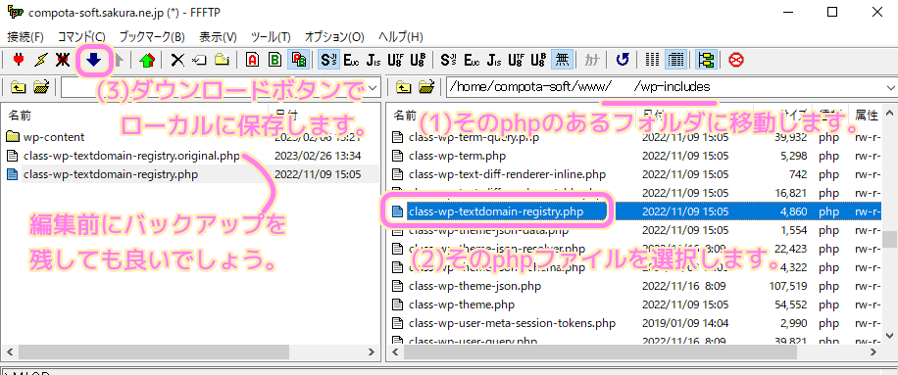Viewport: 898px width, 375px height.
Task: Open the ブックマーク(B) menu
Action: coord(151,36)
